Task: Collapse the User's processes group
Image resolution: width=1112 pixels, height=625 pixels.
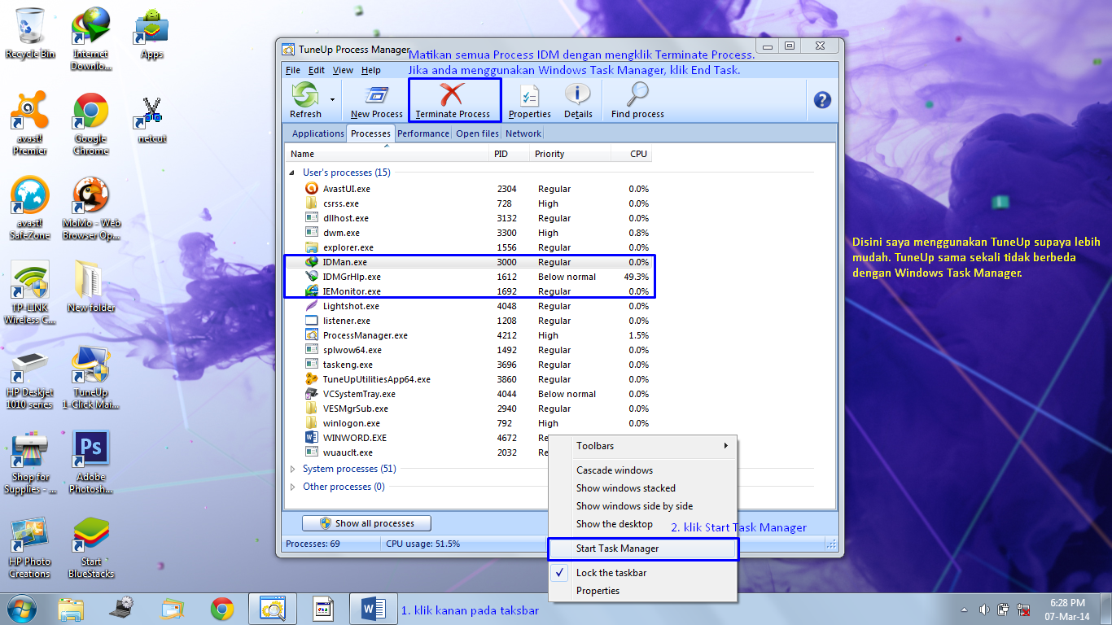Action: point(291,173)
